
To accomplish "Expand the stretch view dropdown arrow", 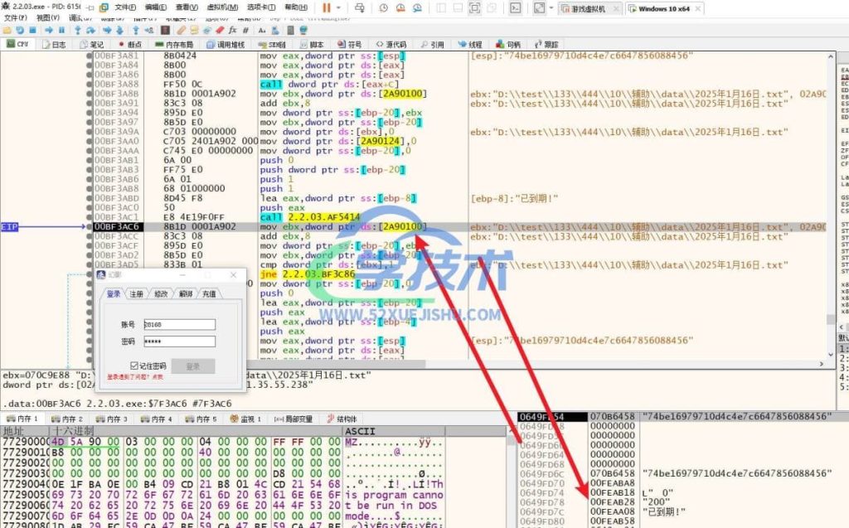I will pyautogui.click(x=551, y=7).
